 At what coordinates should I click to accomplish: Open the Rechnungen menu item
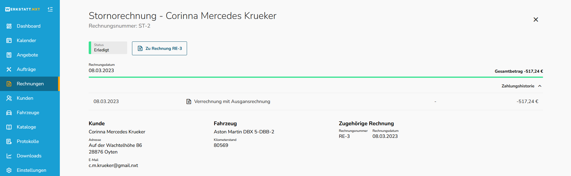pos(30,84)
